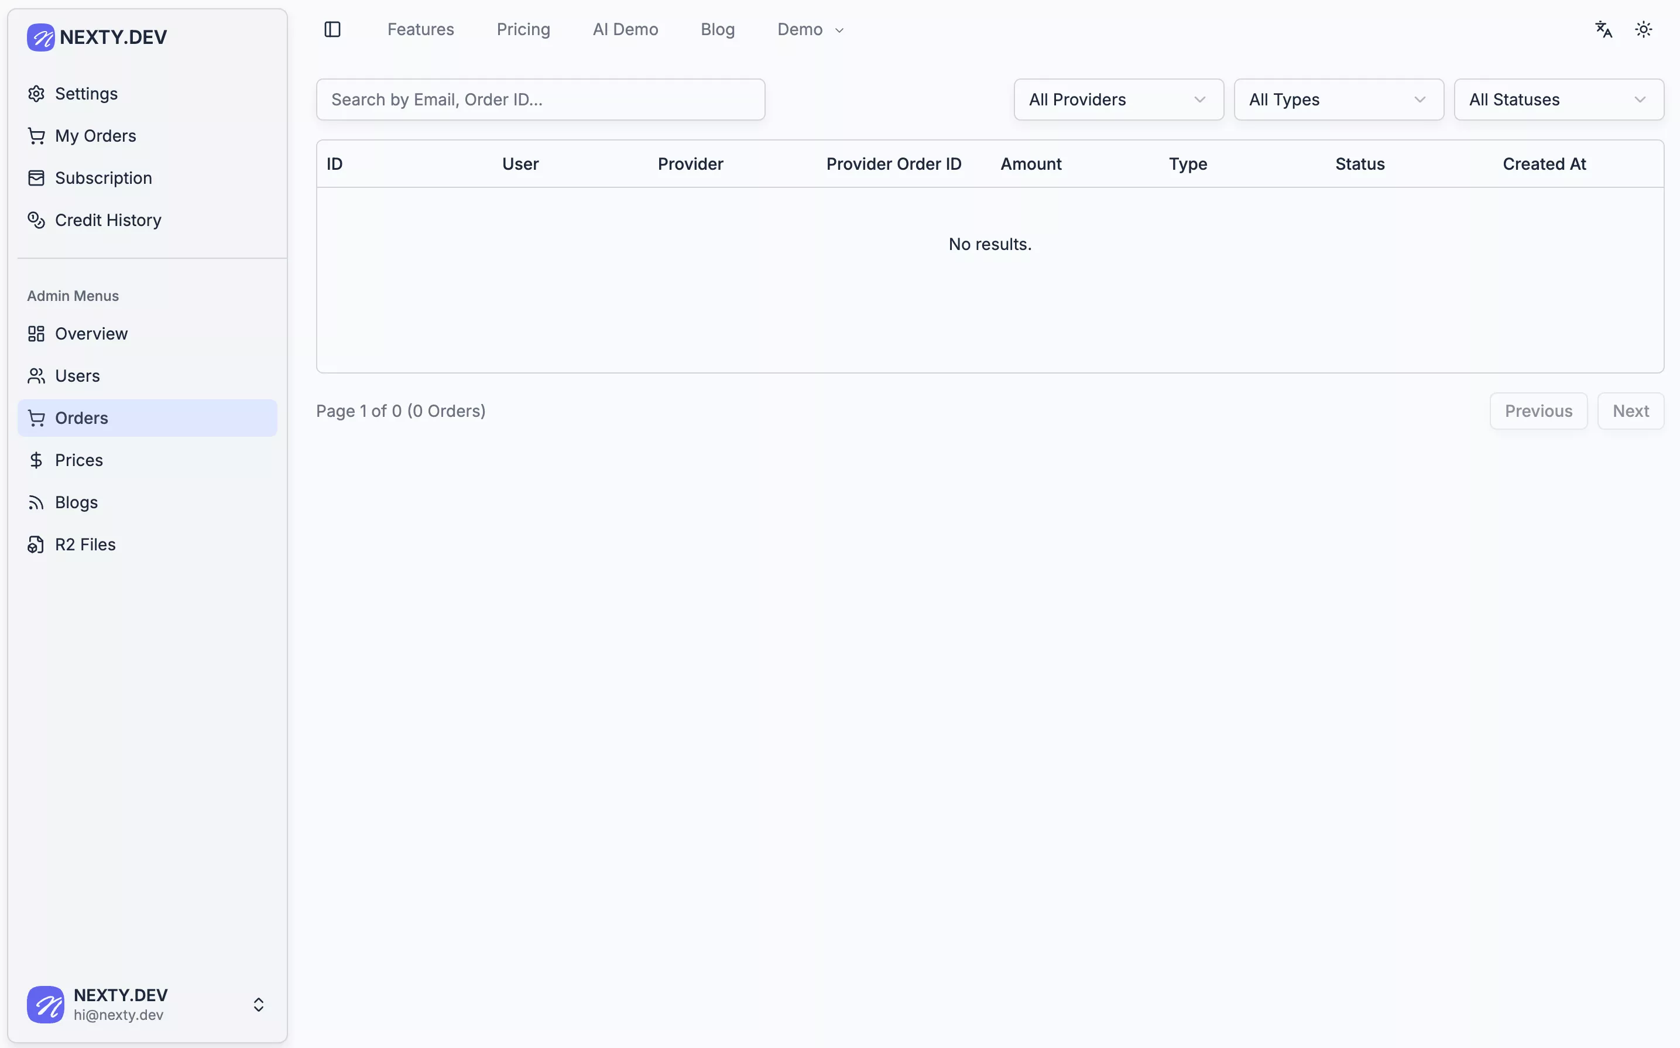This screenshot has height=1048, width=1680.
Task: Open R2 Files in the sidebar
Action: (x=84, y=545)
